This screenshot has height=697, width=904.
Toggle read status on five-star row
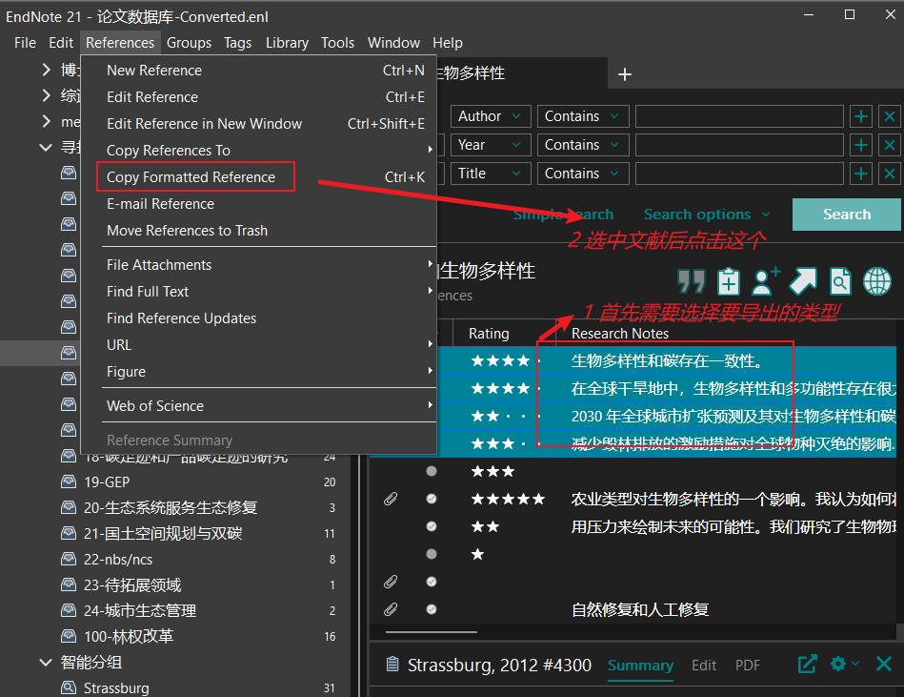(431, 499)
